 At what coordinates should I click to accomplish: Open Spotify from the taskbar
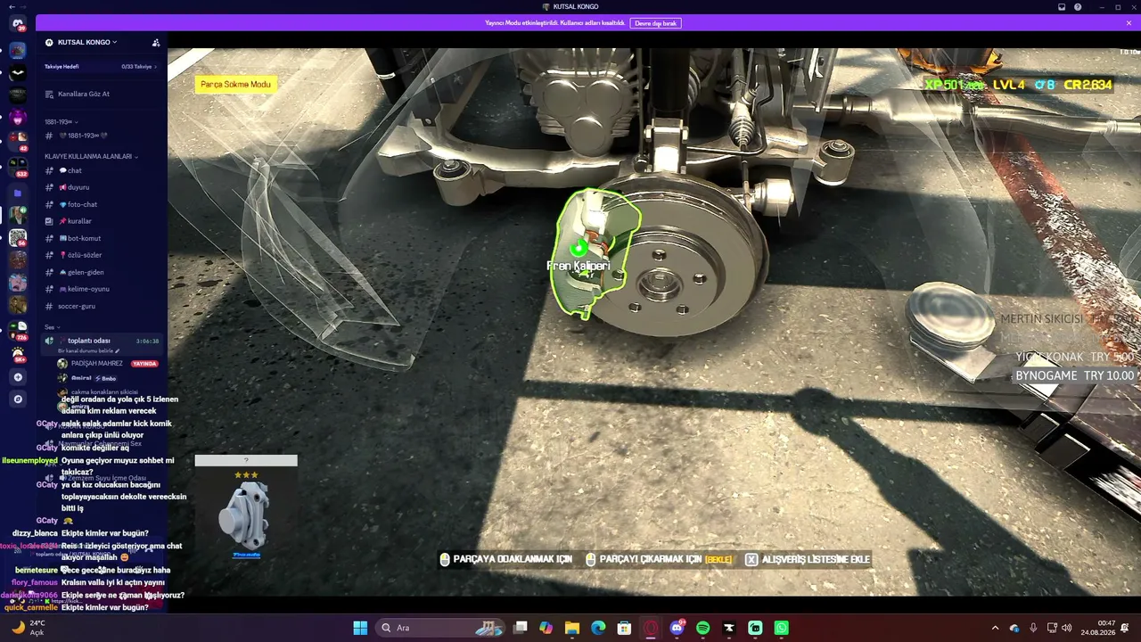[x=702, y=628]
